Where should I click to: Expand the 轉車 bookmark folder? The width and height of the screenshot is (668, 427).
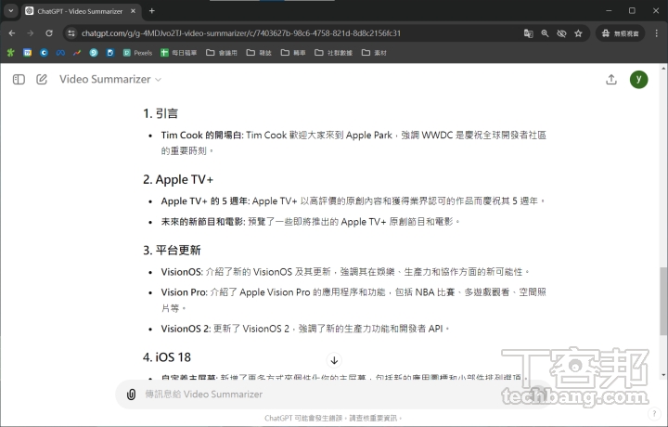click(293, 52)
